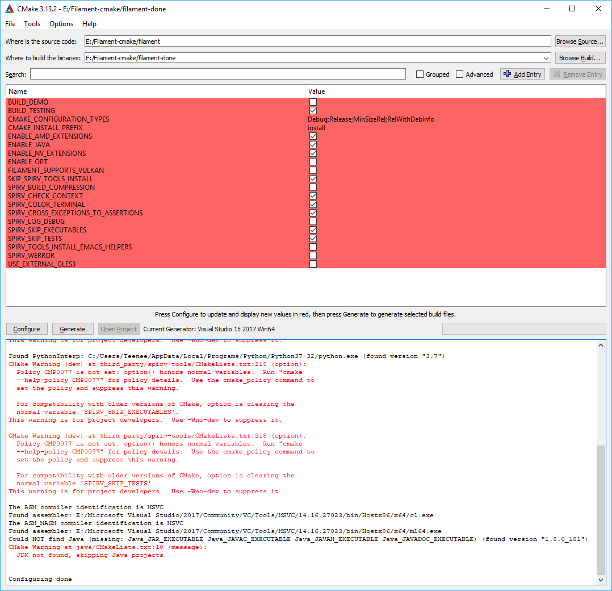
Task: Select the ENABLE_JAVA entry name
Action: tap(29, 144)
